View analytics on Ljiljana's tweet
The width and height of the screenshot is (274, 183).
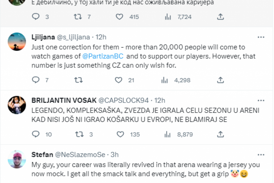tap(165, 81)
